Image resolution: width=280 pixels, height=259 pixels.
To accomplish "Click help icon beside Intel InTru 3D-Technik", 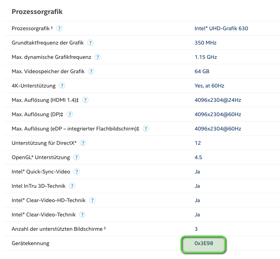I will [72, 186].
